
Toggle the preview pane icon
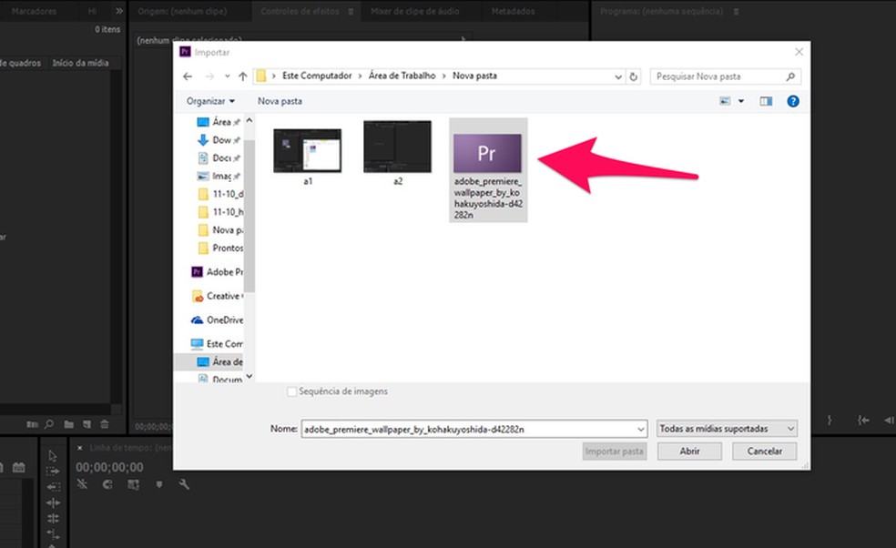pos(766,101)
